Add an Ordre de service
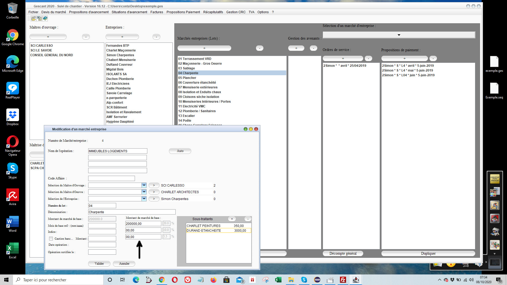Viewport: 507px width, 285px height. tap(343, 59)
